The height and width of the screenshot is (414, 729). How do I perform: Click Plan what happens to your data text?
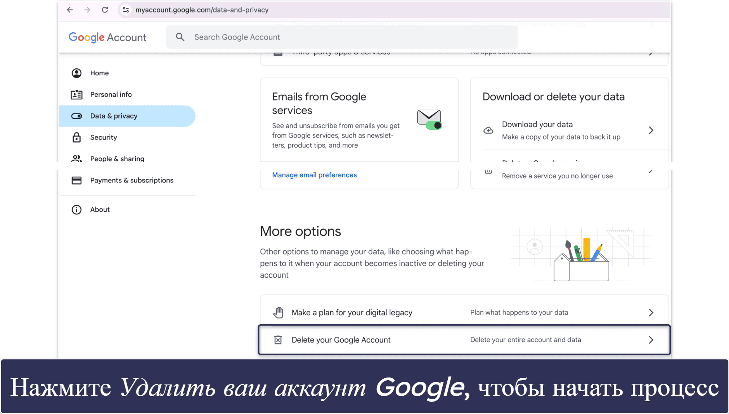[x=519, y=313]
